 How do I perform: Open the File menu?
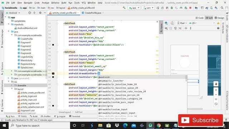coord(8,3)
